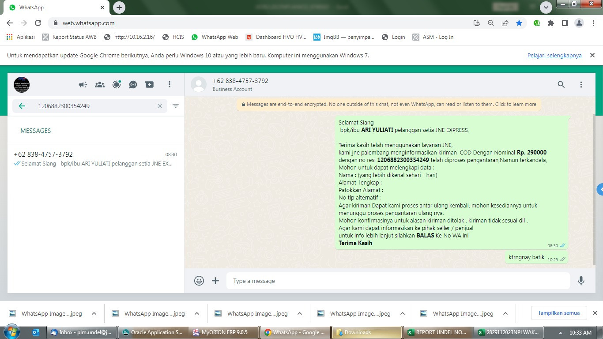This screenshot has width=603, height=339.
Task: Clear the chat search text
Action: click(160, 106)
